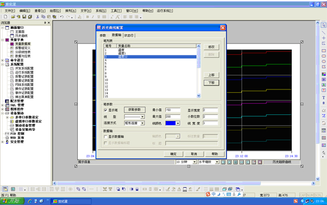Select the line drawing tool in toolbox
327x205 pixels.
click(324, 32)
